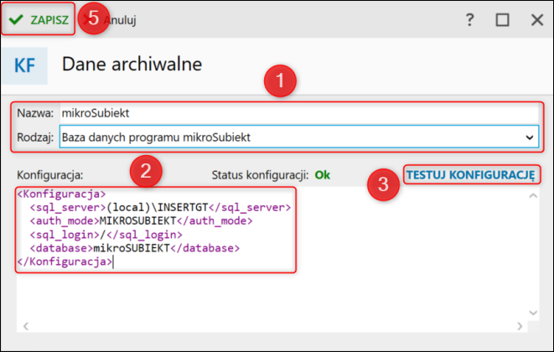Click the ZAPISZ save button
The height and width of the screenshot is (352, 554).
coord(39,19)
